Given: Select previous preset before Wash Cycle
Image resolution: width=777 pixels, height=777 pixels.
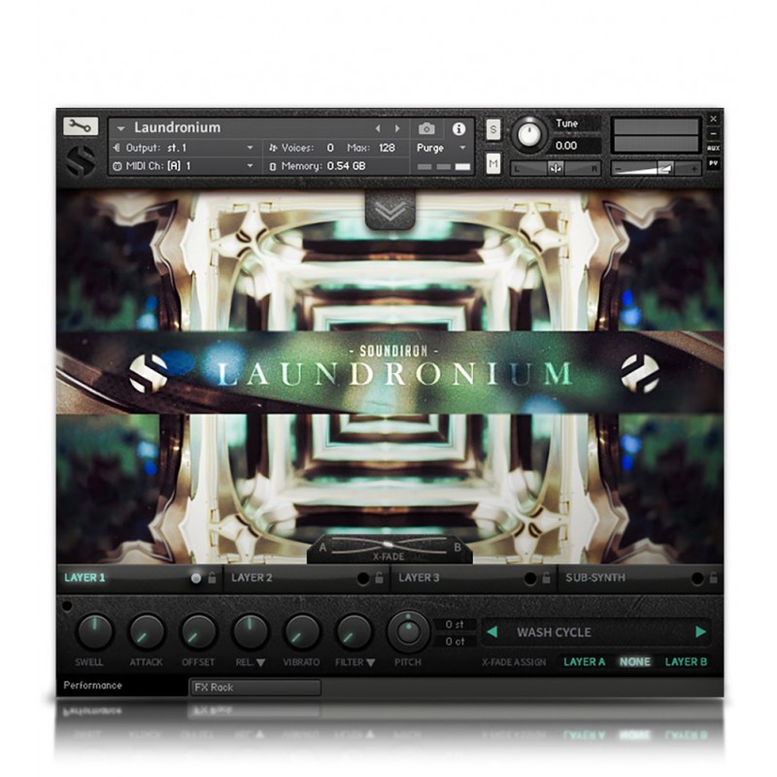Looking at the screenshot, I should (x=491, y=632).
